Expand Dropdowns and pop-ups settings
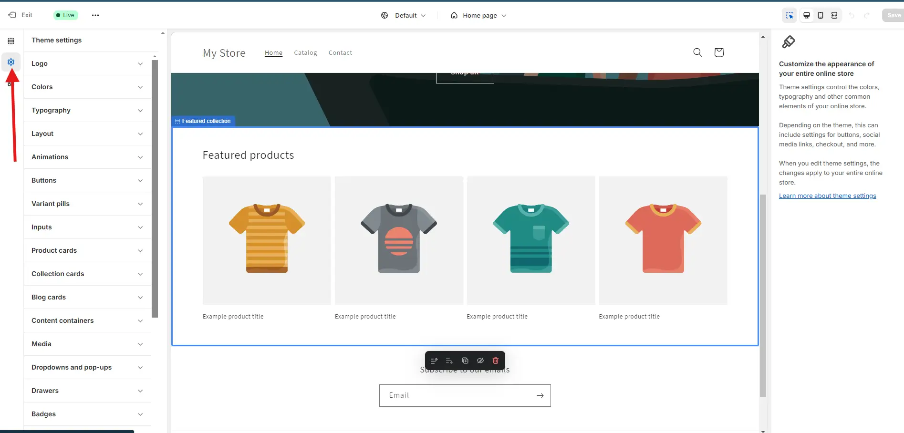The width and height of the screenshot is (904, 433). tap(87, 367)
